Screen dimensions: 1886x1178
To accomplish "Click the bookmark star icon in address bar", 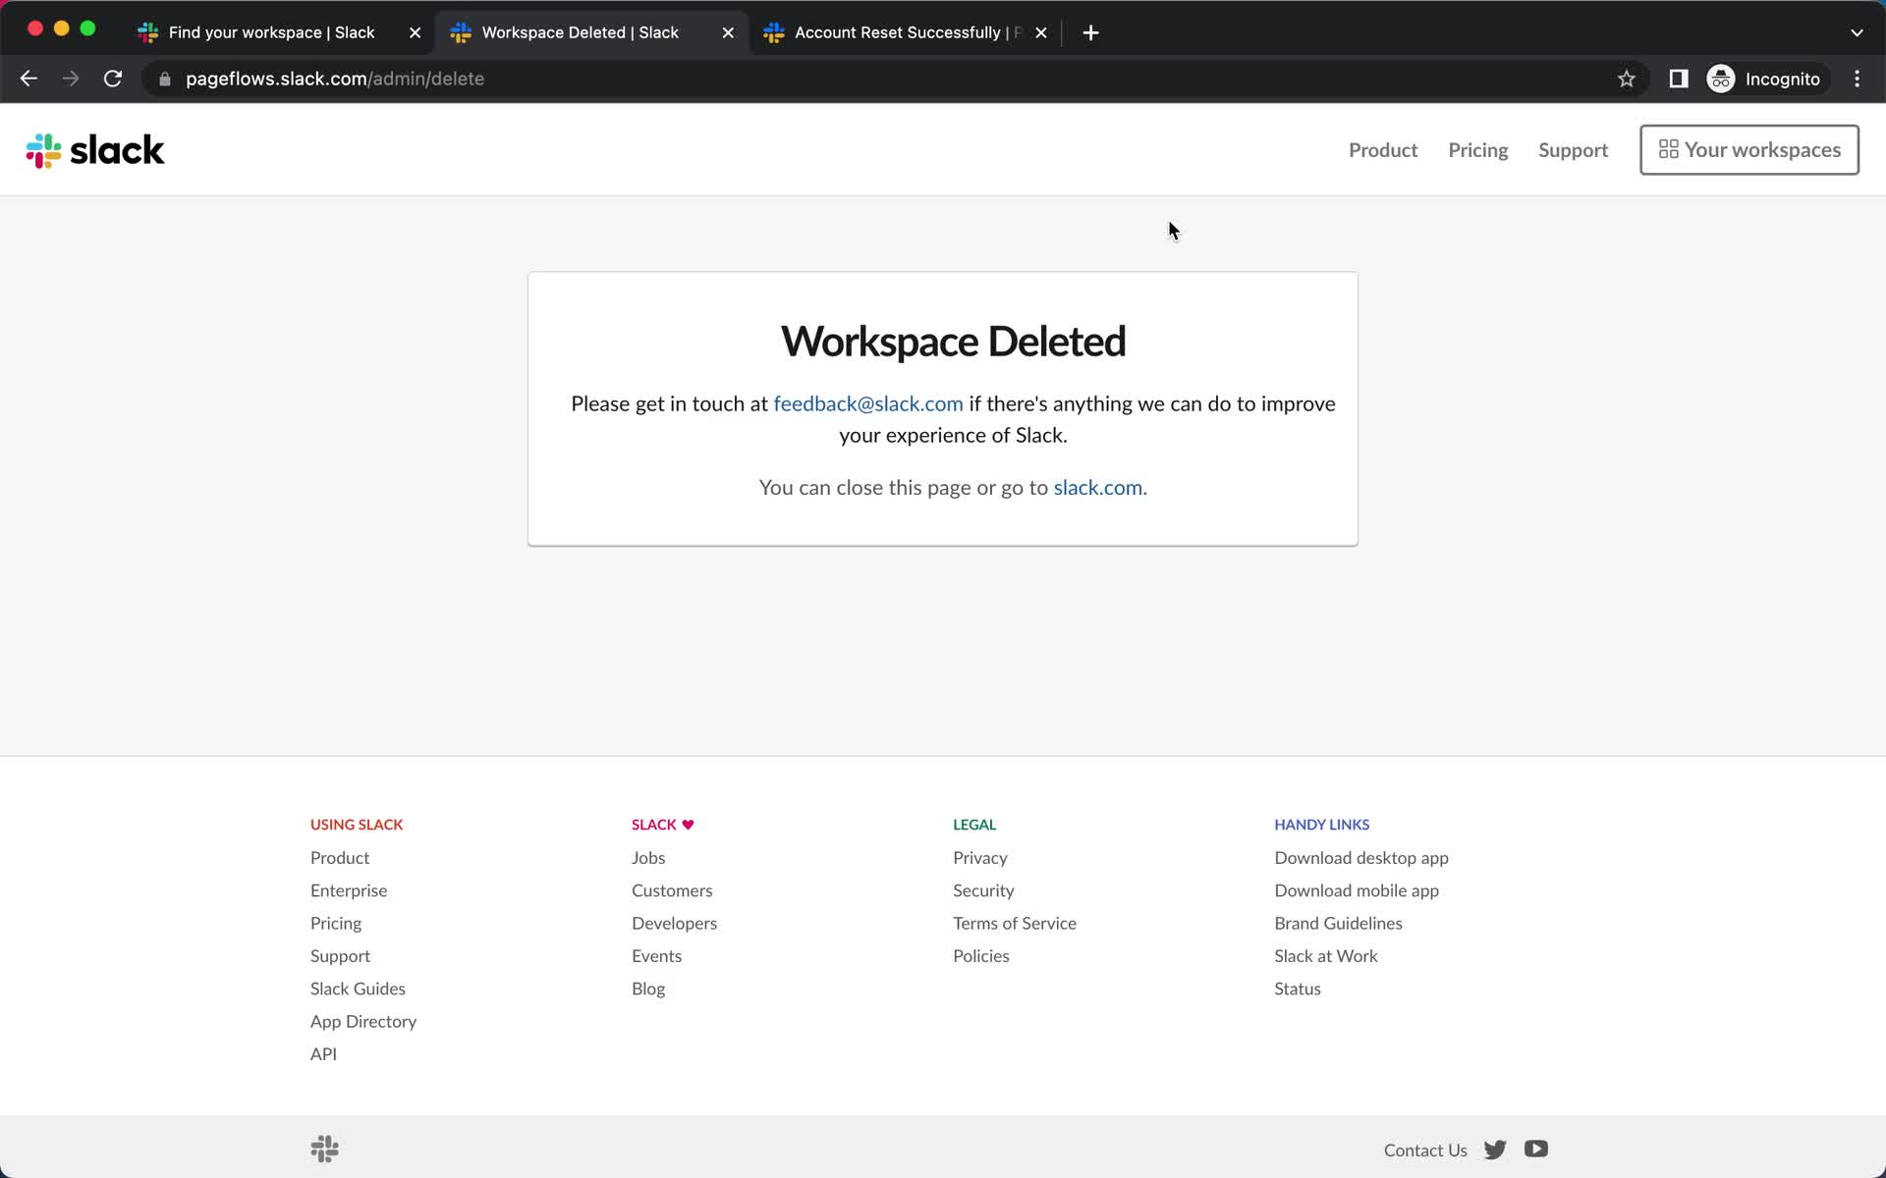I will click(1628, 79).
